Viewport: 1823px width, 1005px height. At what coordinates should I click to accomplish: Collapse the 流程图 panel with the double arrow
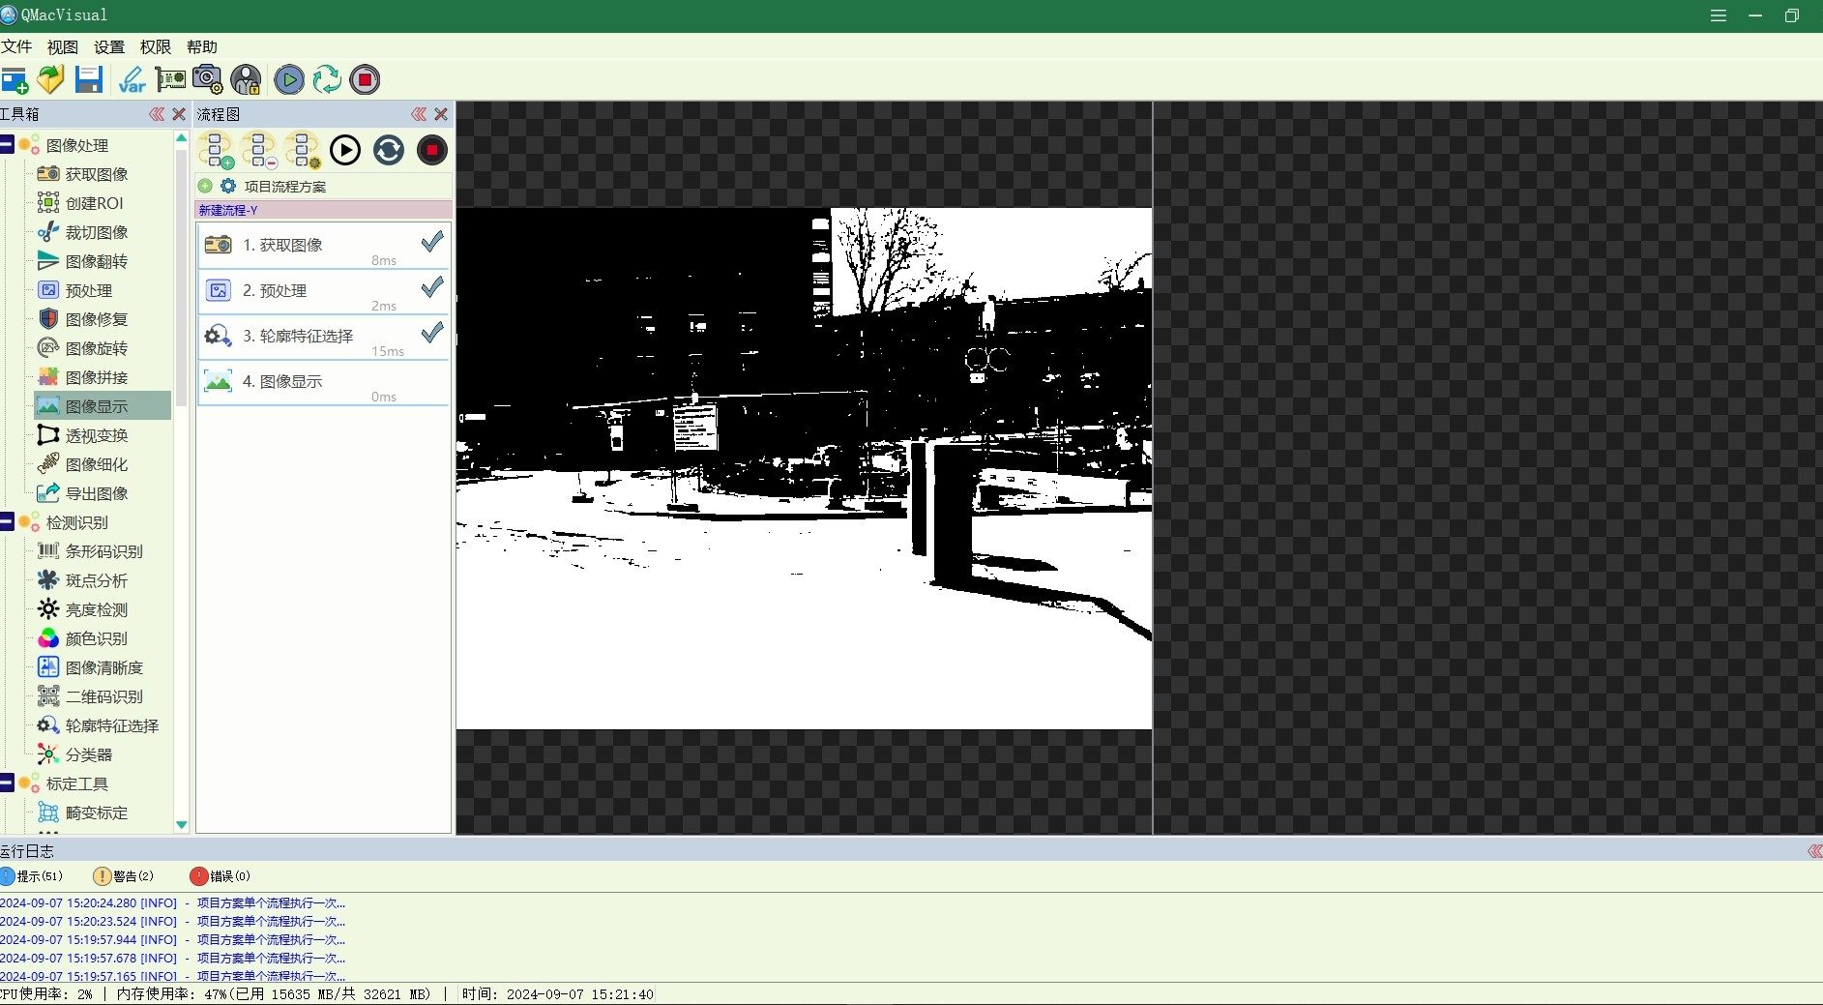419,114
